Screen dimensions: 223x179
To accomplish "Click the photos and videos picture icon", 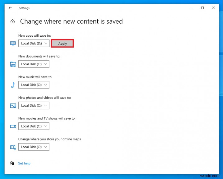I will click(x=13, y=106).
